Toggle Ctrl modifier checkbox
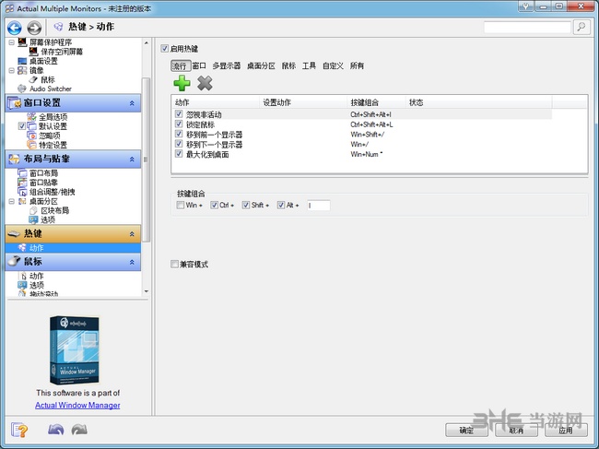599x449 pixels. click(x=215, y=206)
